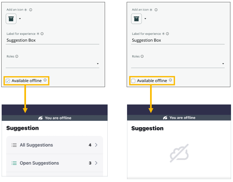
Task: Click the crossed-out cloud offline placeholder icon
Action: tap(179, 153)
